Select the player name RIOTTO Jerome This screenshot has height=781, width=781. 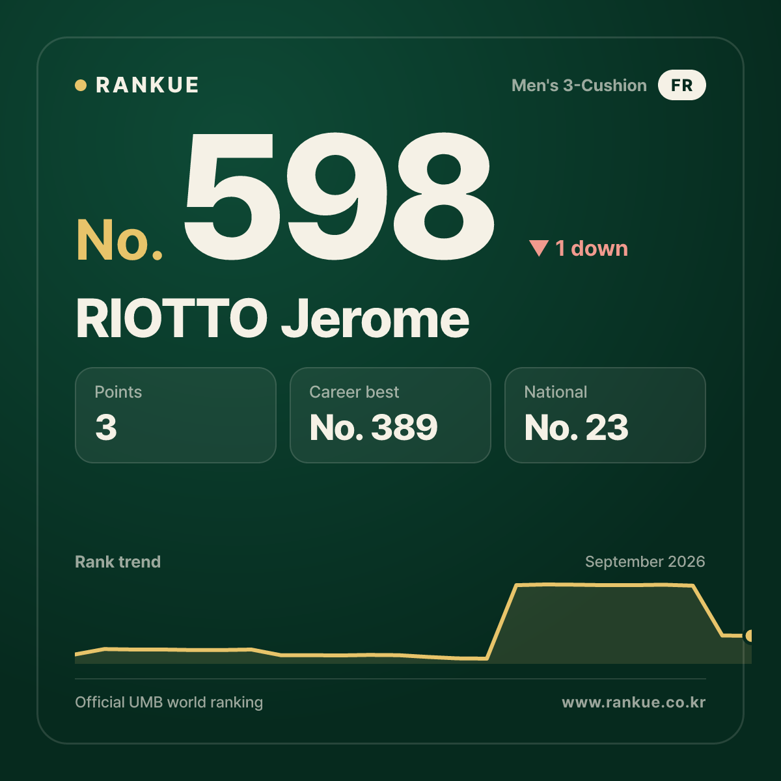(x=272, y=319)
